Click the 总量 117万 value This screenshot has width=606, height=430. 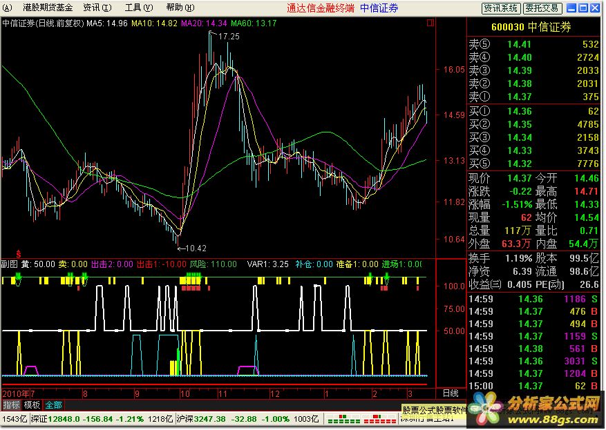pos(518,231)
